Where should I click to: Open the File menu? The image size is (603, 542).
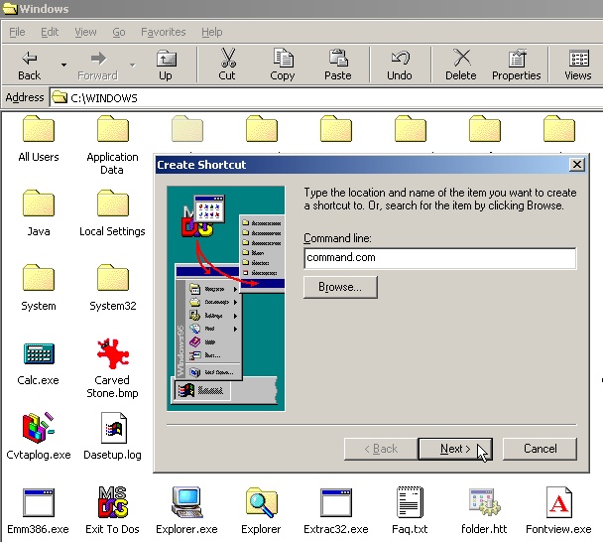coord(17,32)
